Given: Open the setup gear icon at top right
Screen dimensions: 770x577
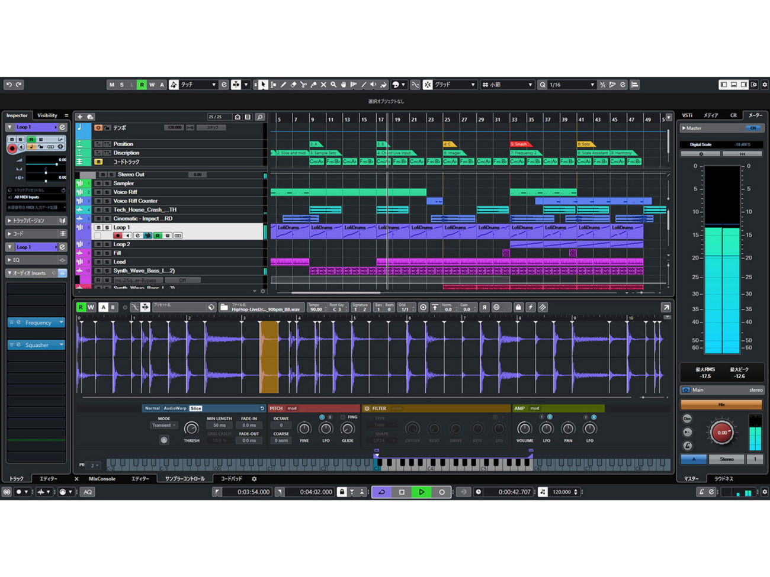Looking at the screenshot, I should [764, 85].
